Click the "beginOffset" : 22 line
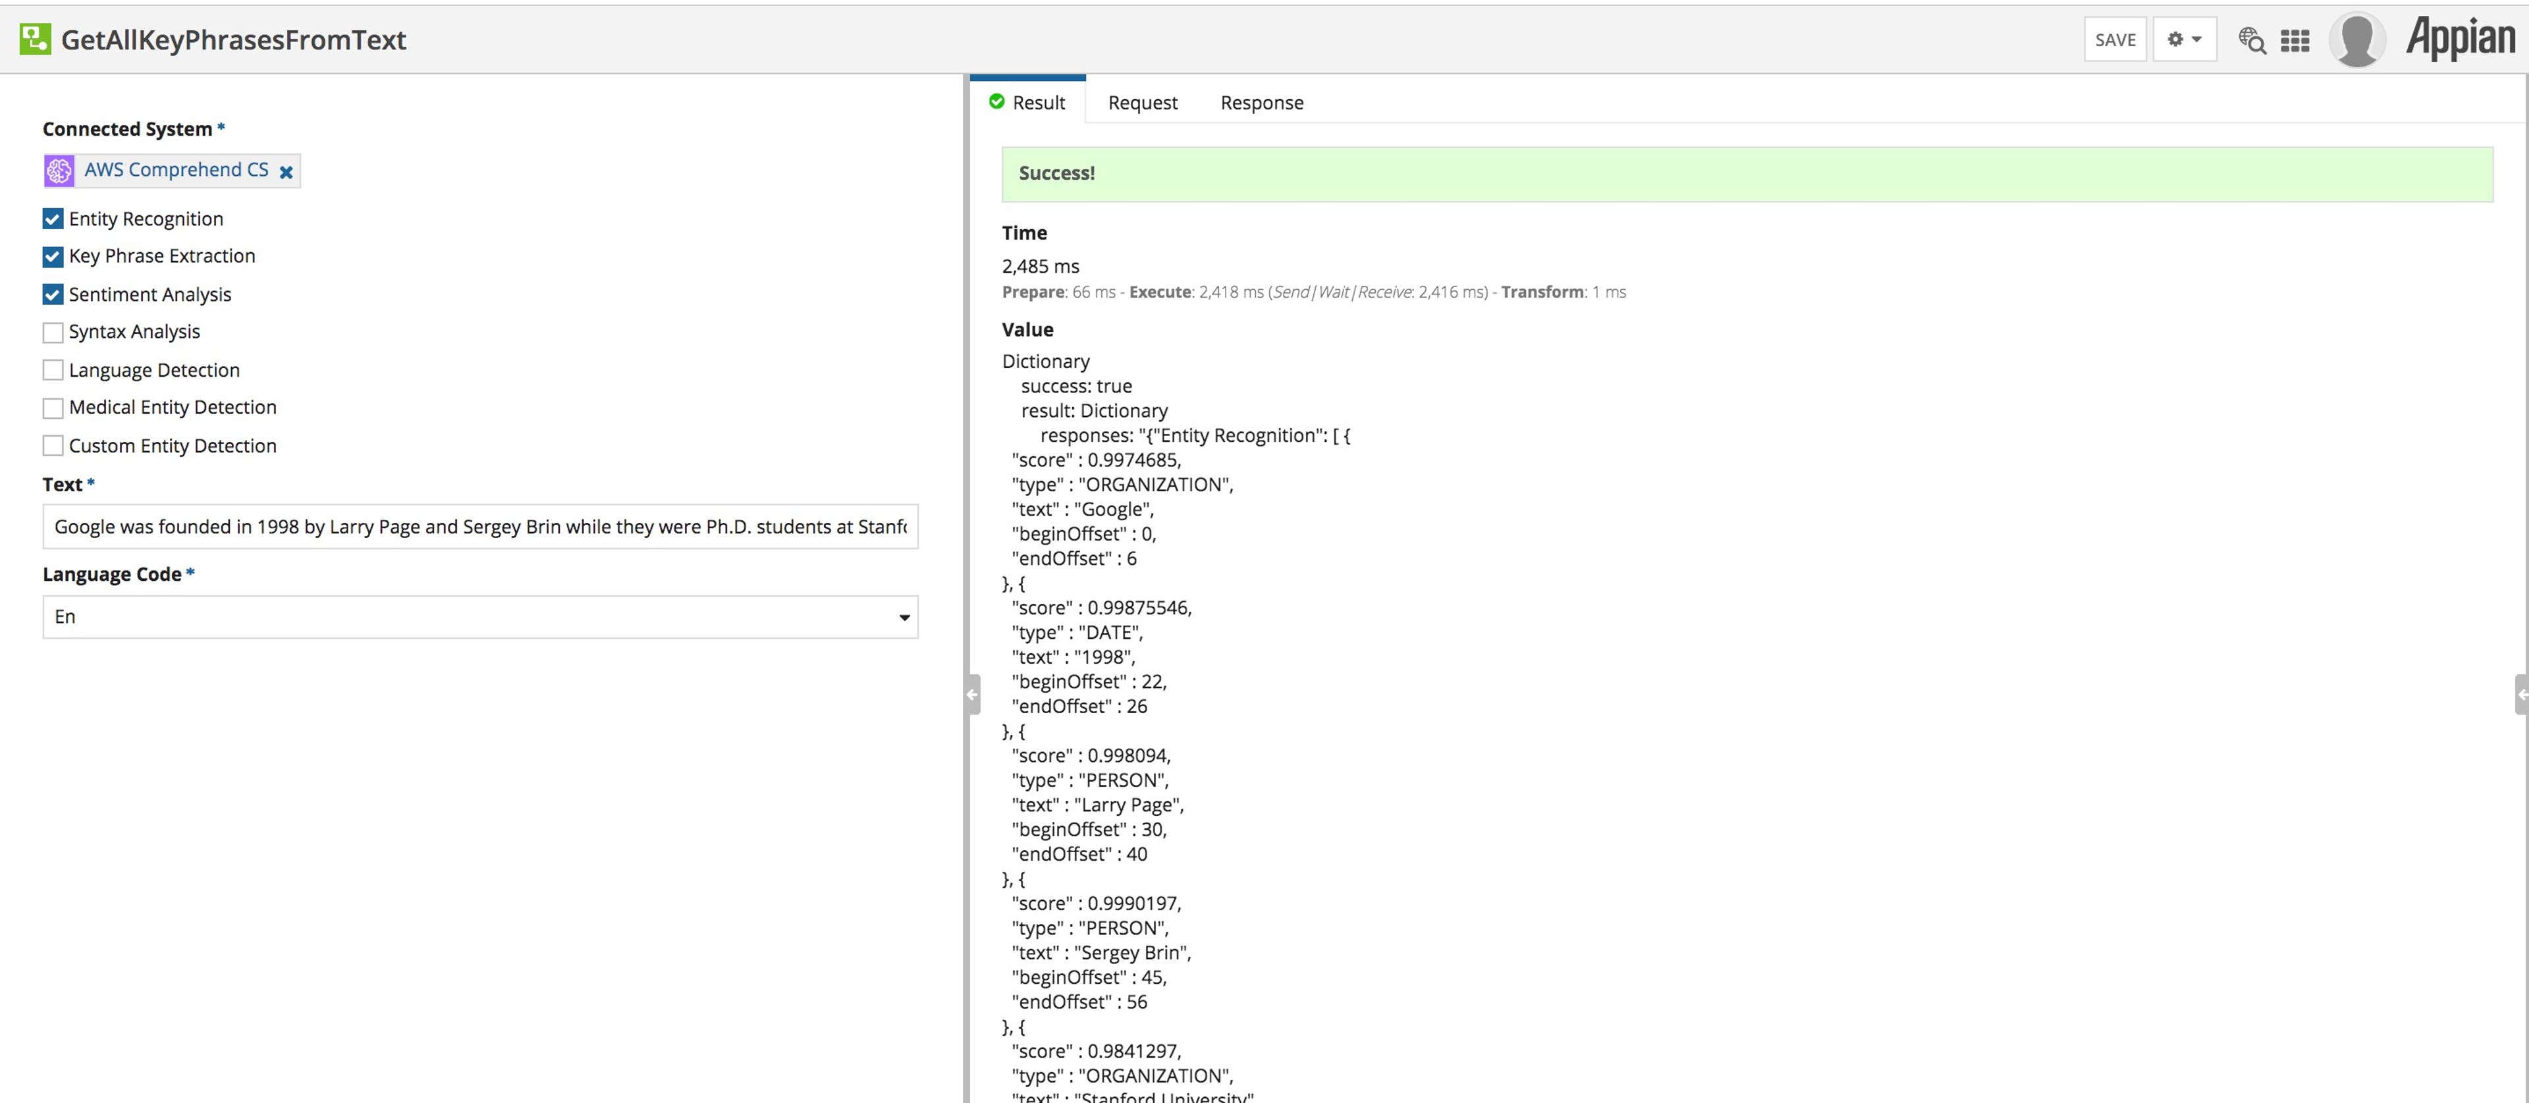The width and height of the screenshot is (2529, 1103). pyautogui.click(x=1090, y=681)
